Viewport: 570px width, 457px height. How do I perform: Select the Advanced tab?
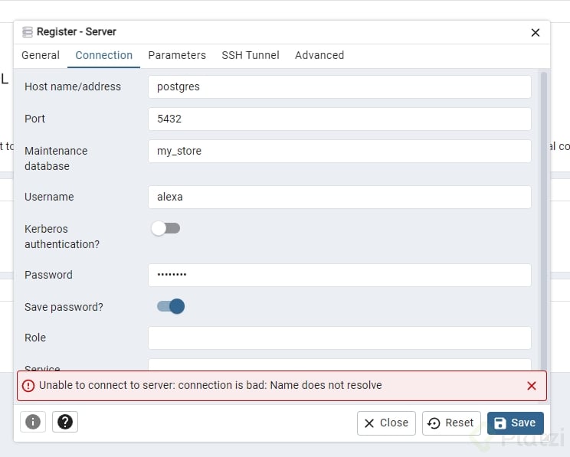coord(319,55)
